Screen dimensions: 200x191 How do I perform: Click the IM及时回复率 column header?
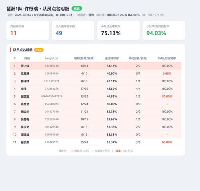click(x=167, y=58)
